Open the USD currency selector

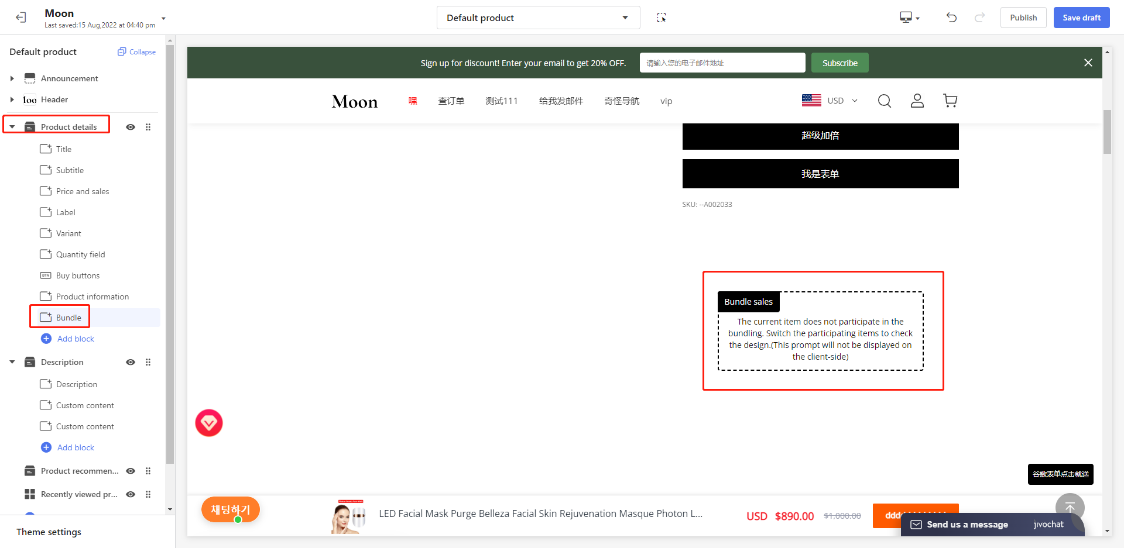tap(830, 101)
